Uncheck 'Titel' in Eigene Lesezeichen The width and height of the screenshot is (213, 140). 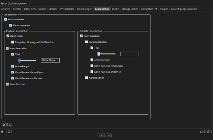click(12, 54)
